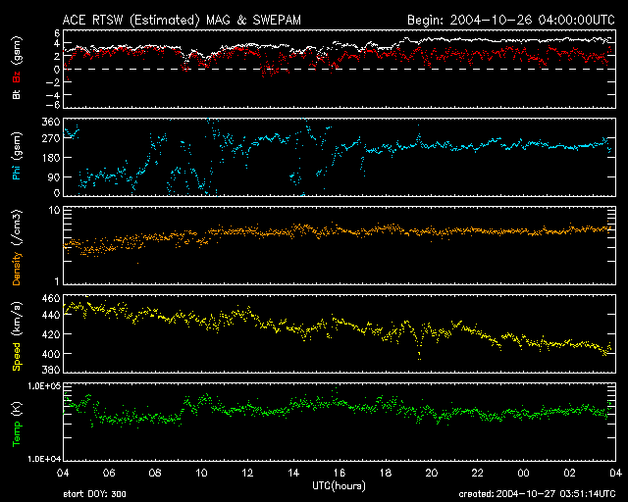This screenshot has height=502, width=628.
Task: Click the '14' hour tick label
Action: [293, 474]
